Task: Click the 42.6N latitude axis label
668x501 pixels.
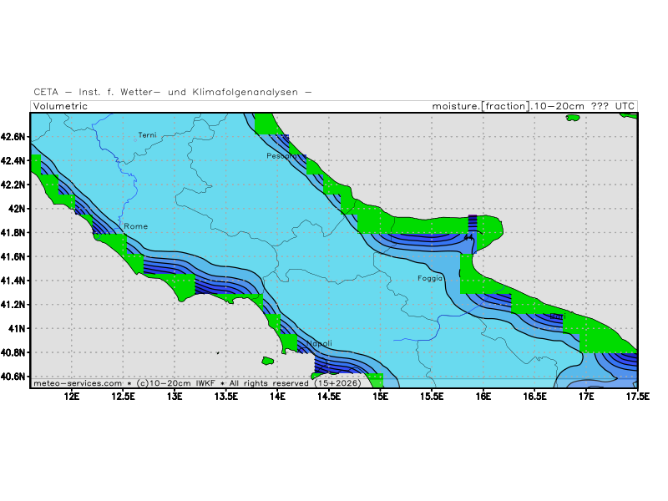Action: coord(13,136)
